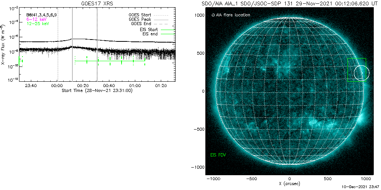Click the 10-Dec-2021 23:47 timestamp
Screen dimensions: 381x190
[x=361, y=187]
